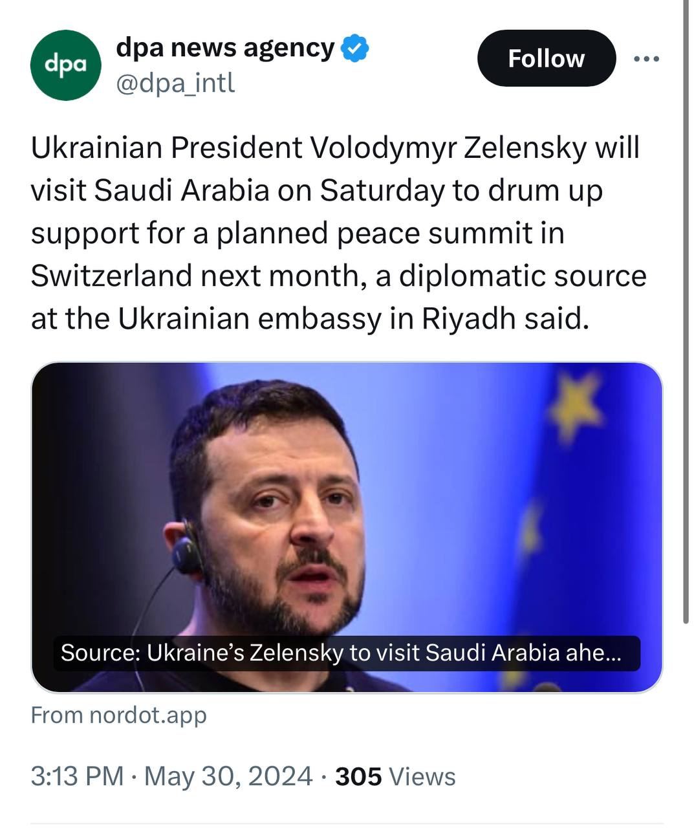This screenshot has height=828, width=694.
Task: Click the blue verified badge
Action: pyautogui.click(x=354, y=49)
